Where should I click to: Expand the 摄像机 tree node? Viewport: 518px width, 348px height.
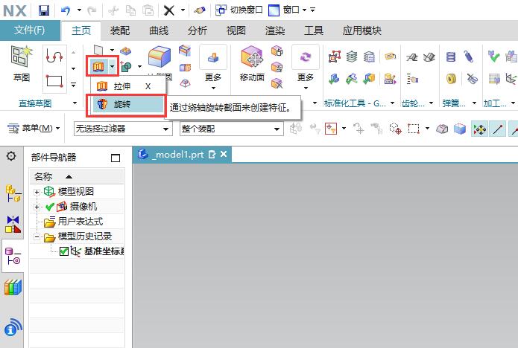[x=37, y=207]
